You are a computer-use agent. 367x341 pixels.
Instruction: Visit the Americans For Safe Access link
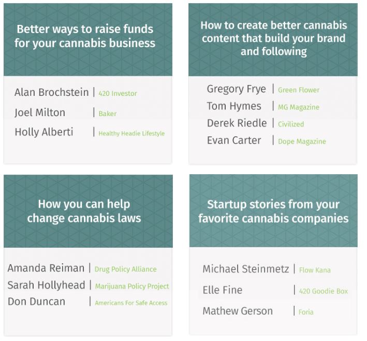[x=131, y=303]
